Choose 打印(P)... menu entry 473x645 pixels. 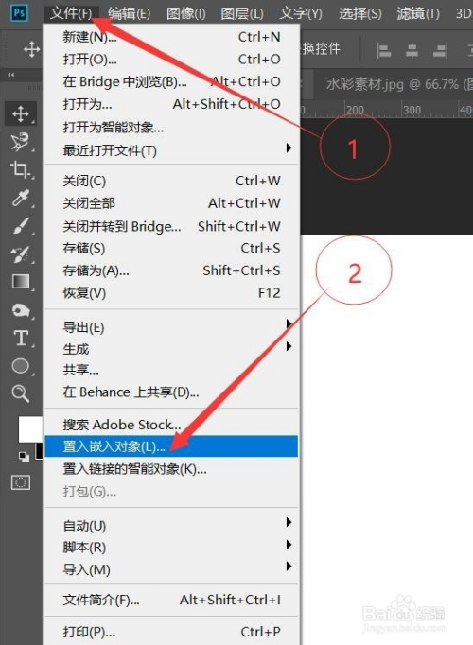coord(171,632)
